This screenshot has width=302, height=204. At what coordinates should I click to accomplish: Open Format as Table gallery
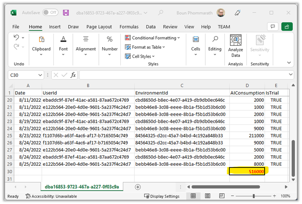tap(145, 47)
